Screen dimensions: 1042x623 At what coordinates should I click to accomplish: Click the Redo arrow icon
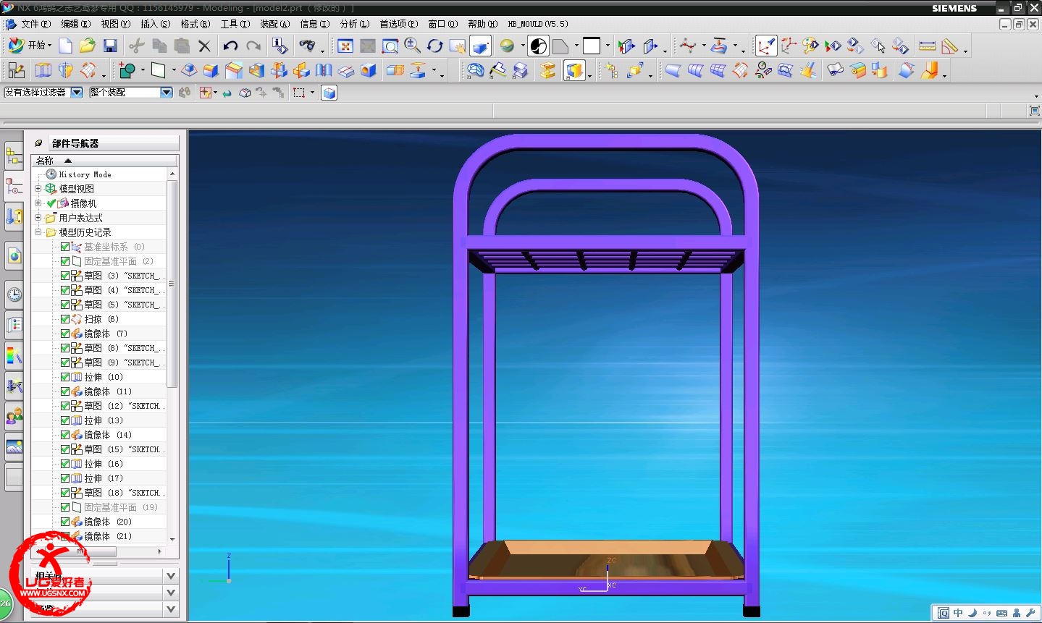253,46
